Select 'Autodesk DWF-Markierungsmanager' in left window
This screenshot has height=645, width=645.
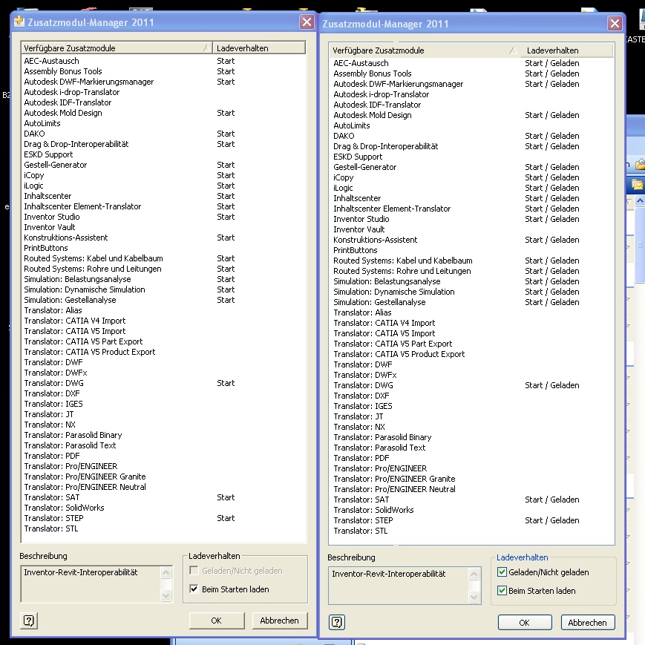pyautogui.click(x=89, y=82)
